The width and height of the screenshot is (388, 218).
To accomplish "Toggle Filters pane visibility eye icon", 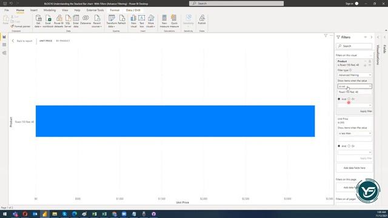I will pyautogui.click(x=365, y=37).
